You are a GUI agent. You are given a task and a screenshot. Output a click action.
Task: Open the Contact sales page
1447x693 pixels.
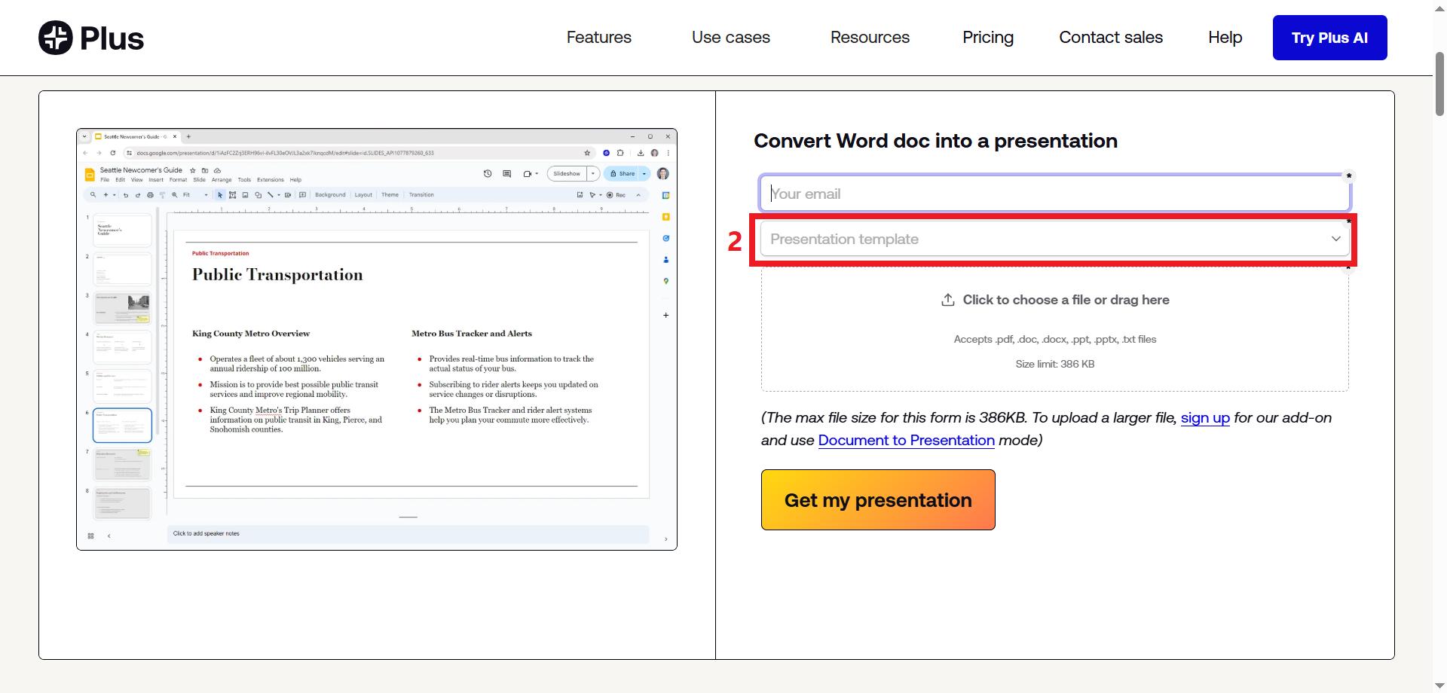1111,38
